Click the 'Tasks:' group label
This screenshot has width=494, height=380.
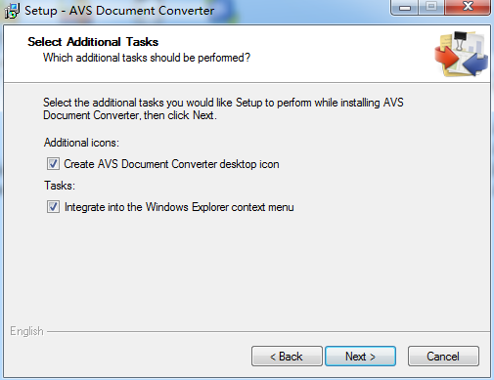click(60, 186)
